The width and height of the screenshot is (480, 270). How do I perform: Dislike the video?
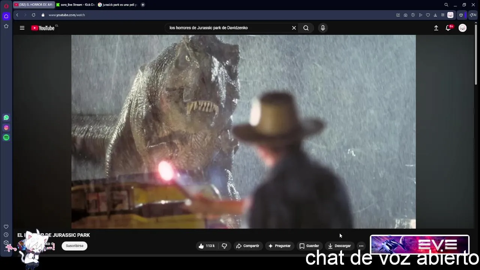[x=224, y=246]
